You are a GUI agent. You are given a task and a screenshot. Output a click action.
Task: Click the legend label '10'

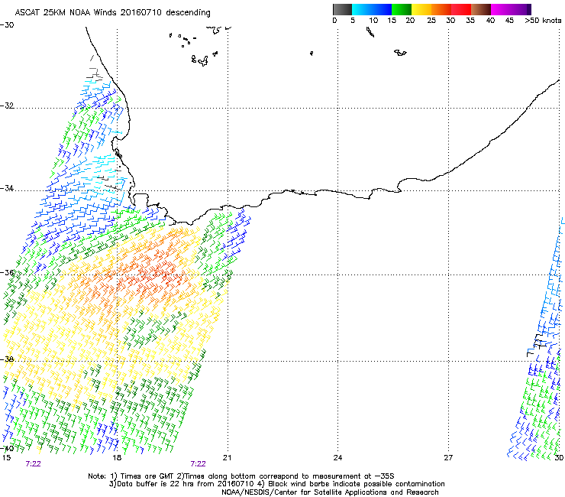(373, 21)
